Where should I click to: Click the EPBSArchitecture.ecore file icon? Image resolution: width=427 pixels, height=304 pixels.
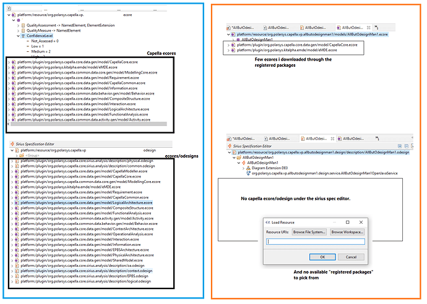point(17,250)
